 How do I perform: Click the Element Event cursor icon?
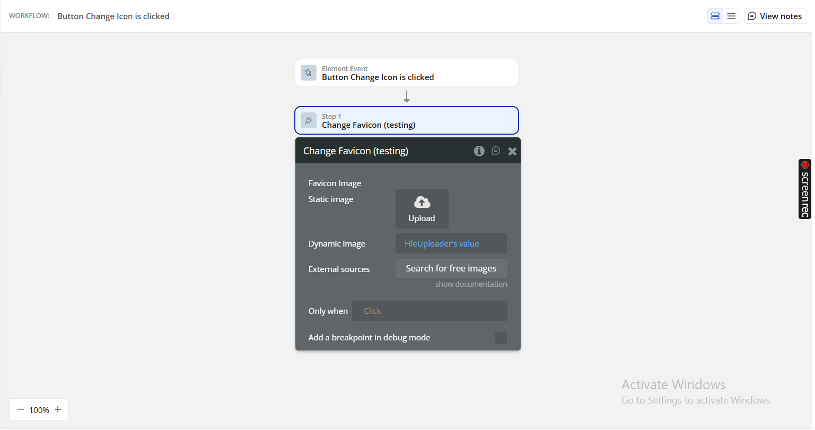309,73
